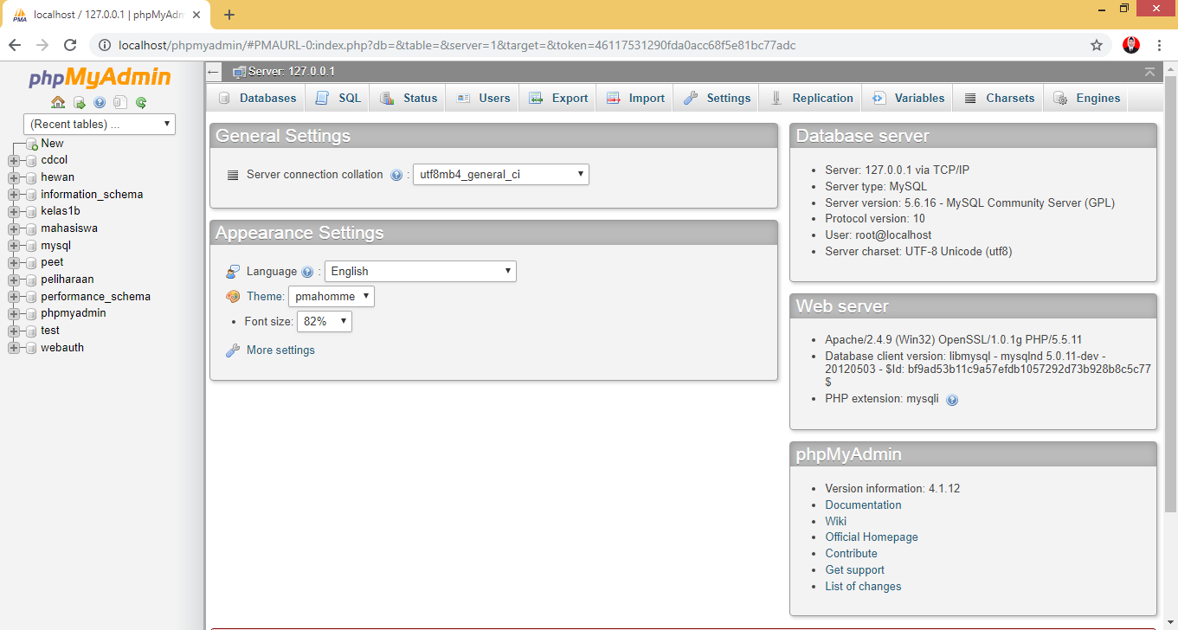Screen dimensions: 1178x630
Task: Open the Official Homepage link
Action: (x=872, y=537)
